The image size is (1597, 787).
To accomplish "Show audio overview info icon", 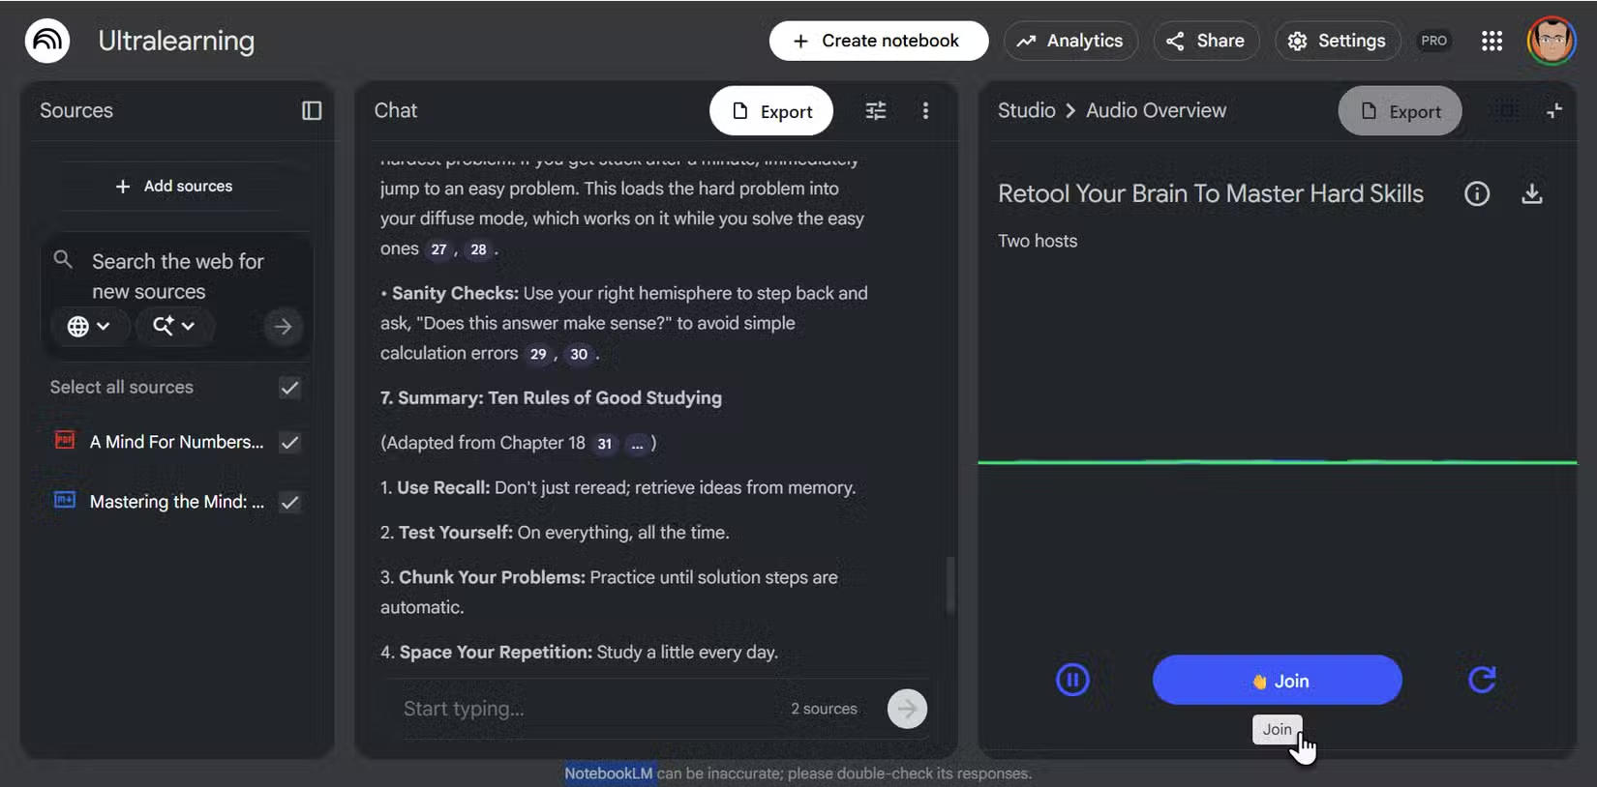I will tap(1476, 194).
